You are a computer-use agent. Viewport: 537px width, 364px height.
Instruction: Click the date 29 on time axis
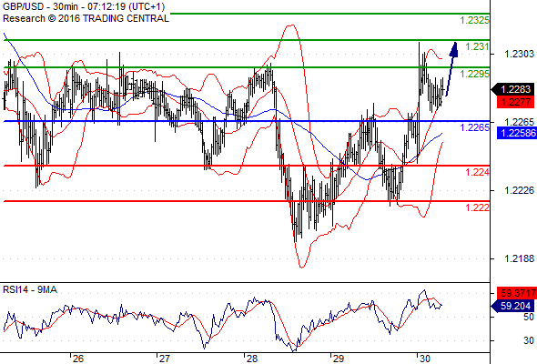(x=339, y=359)
